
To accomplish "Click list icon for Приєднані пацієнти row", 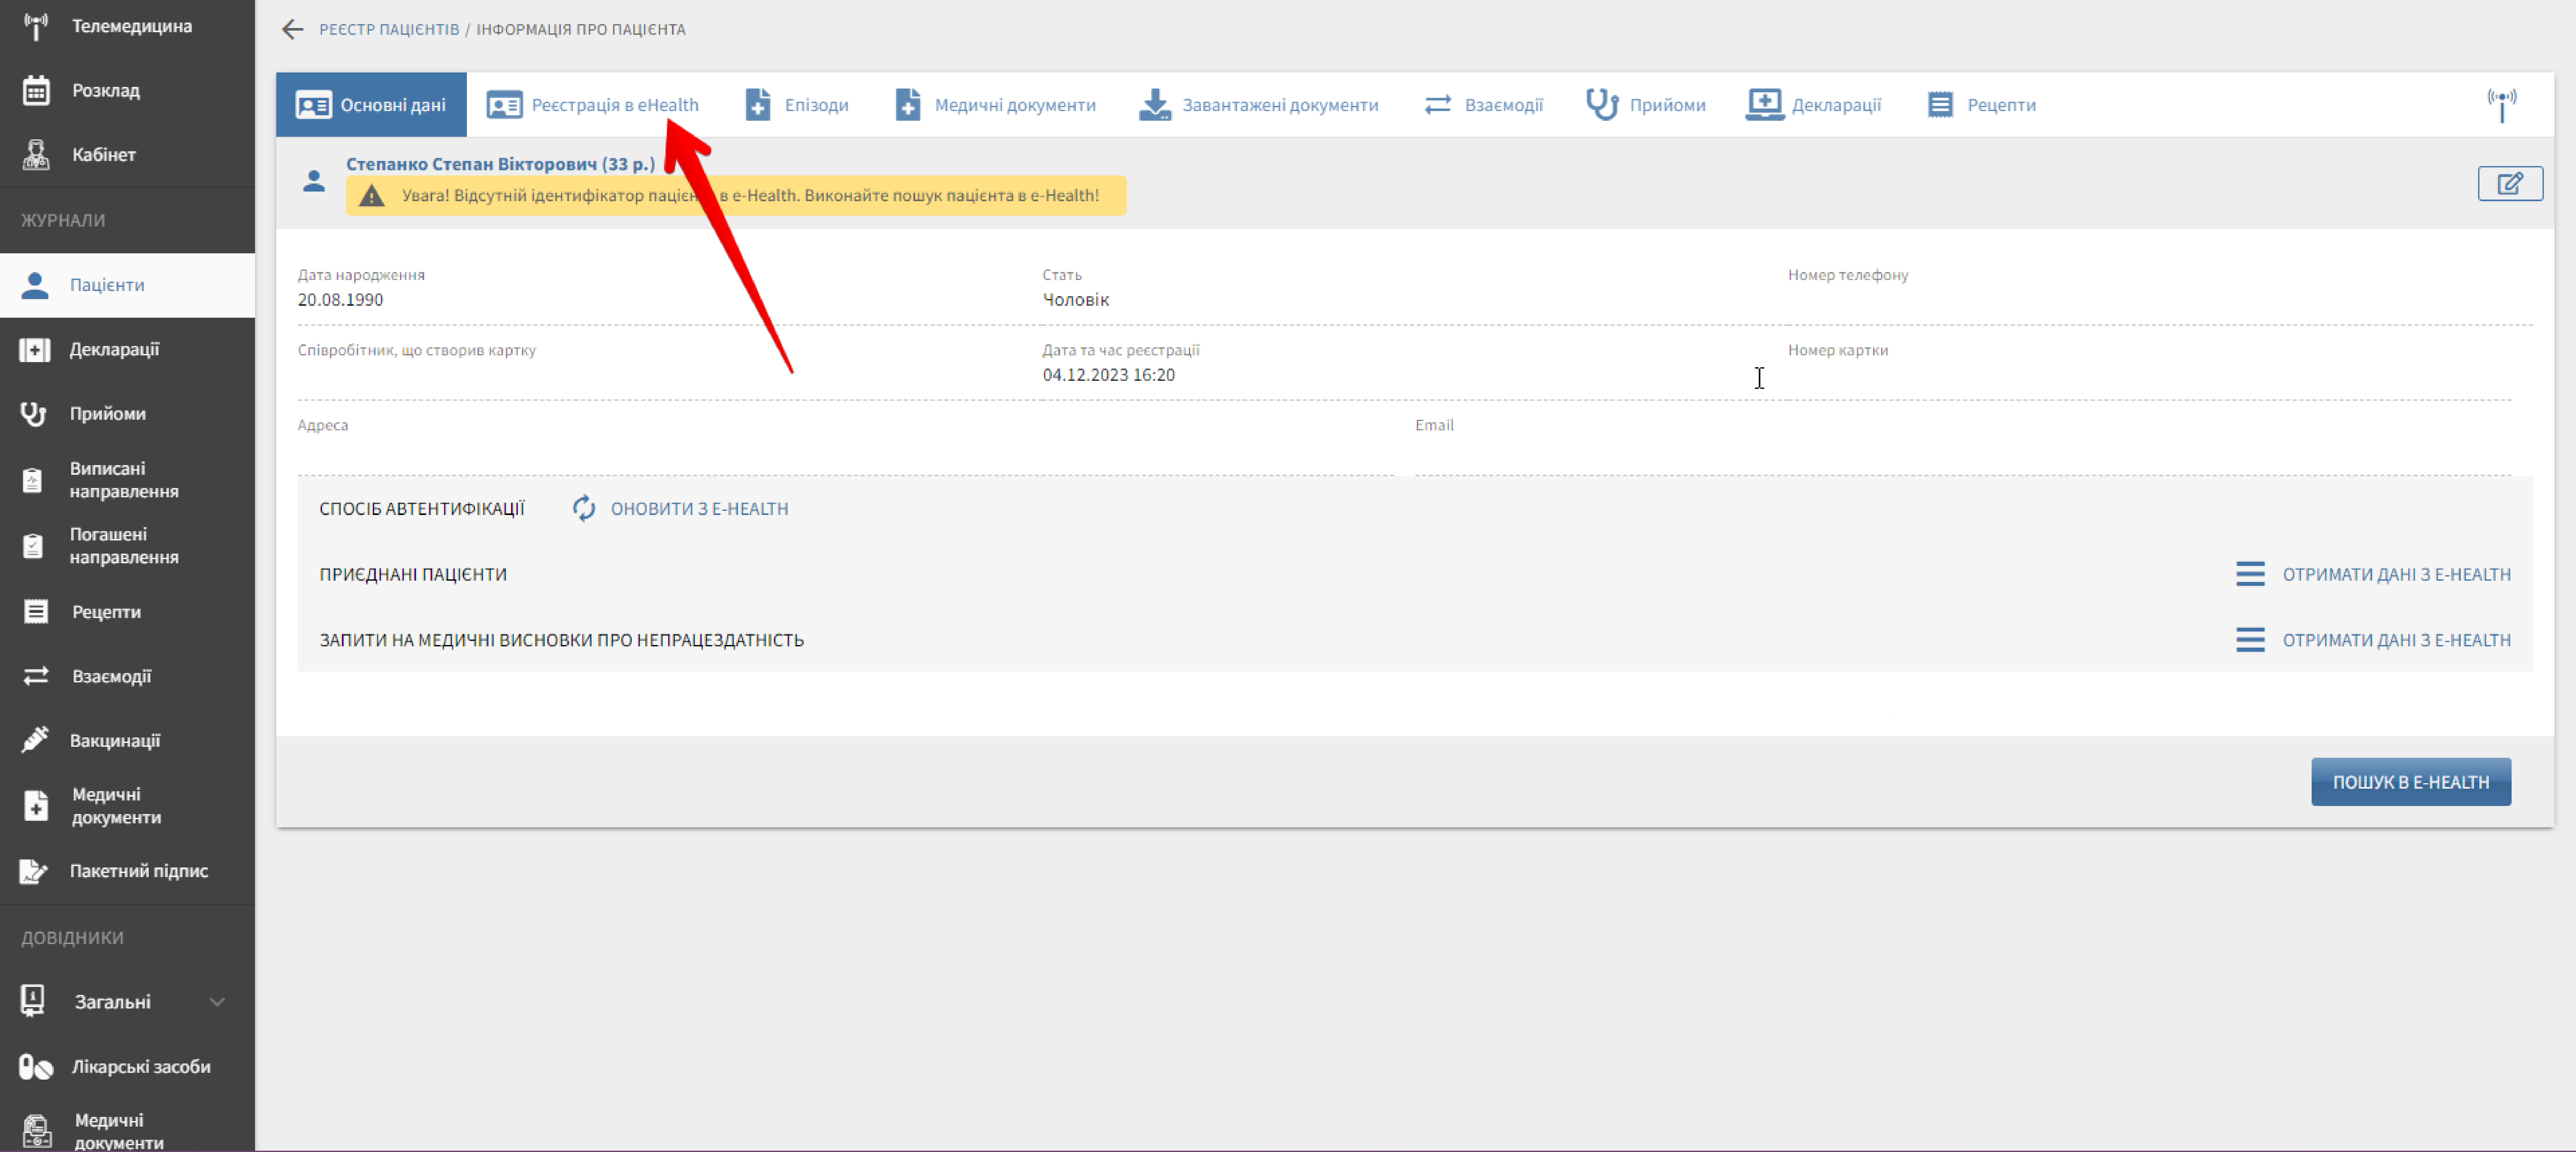I will click(x=2250, y=574).
